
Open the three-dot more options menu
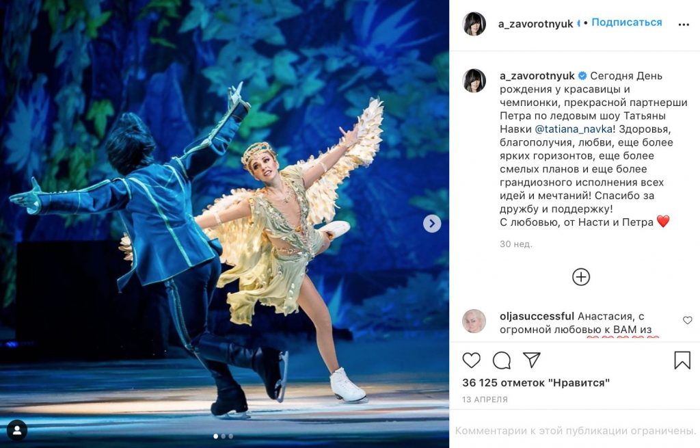pyautogui.click(x=684, y=25)
